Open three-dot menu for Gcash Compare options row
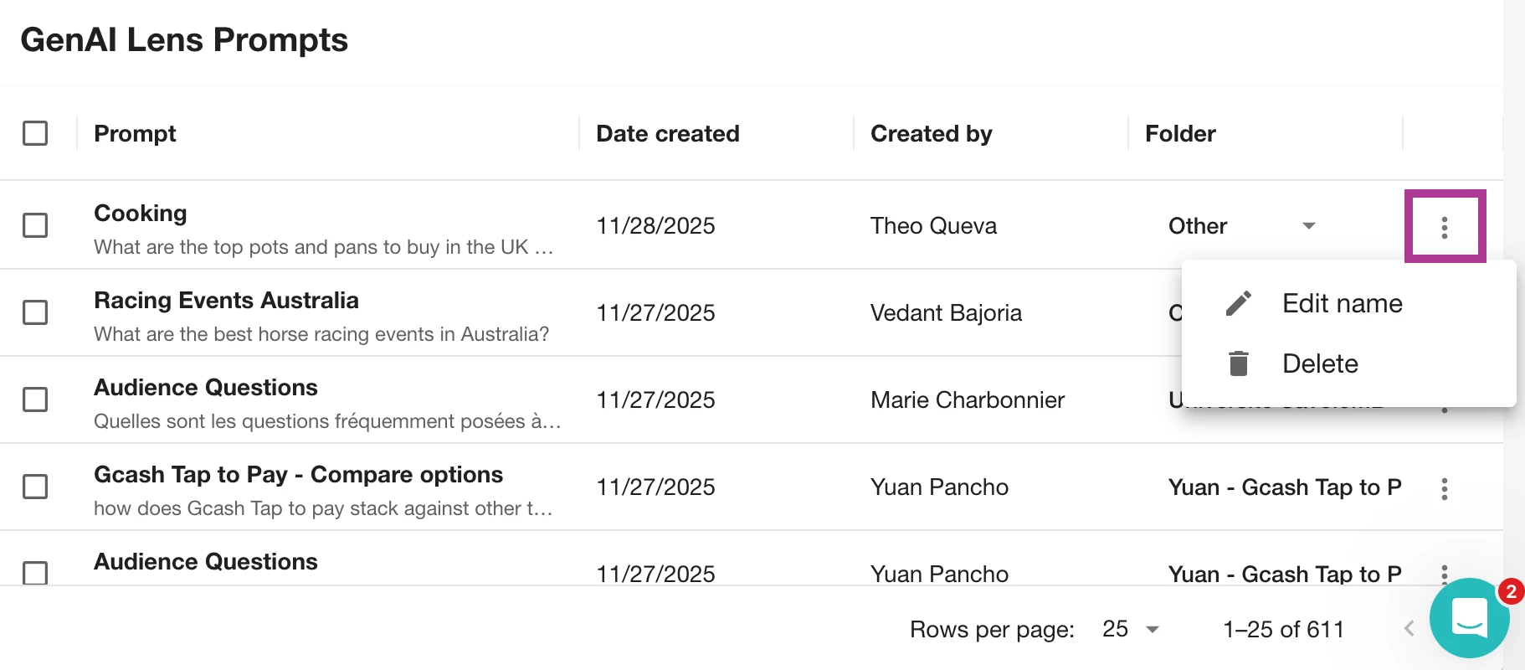The image size is (1525, 670). pyautogui.click(x=1445, y=488)
